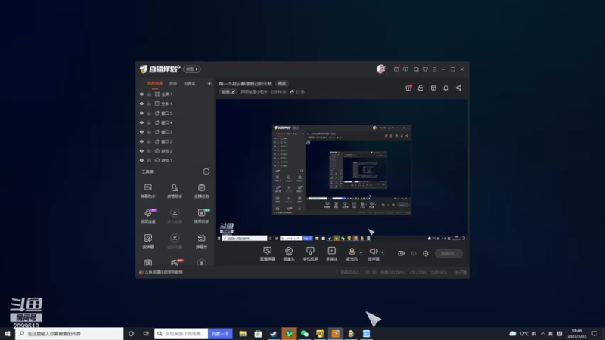The height and width of the screenshot is (340, 605).
Task: Click the record video icon
Action: click(402, 253)
